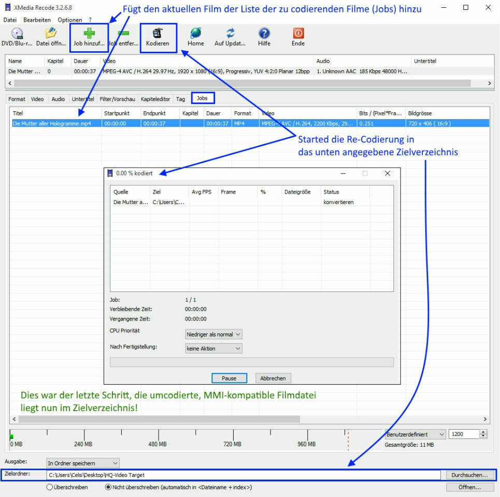Open the Optionen menu

pyautogui.click(x=69, y=20)
